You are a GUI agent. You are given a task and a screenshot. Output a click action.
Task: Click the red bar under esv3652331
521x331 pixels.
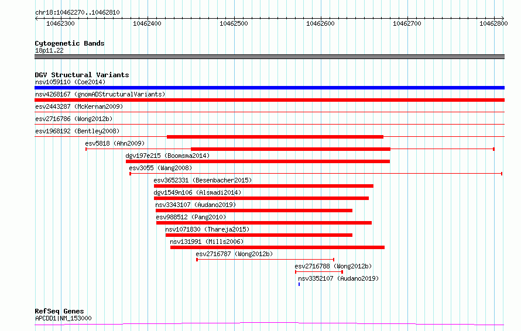pos(263,186)
